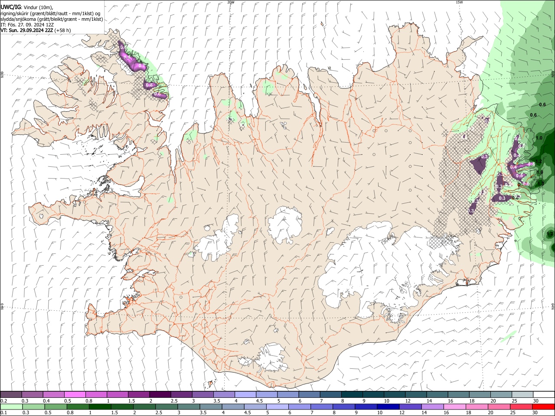Click pale grey snow-scale swatch between 25 and 30
This screenshot has width=555, height=416.
pos(522,394)
